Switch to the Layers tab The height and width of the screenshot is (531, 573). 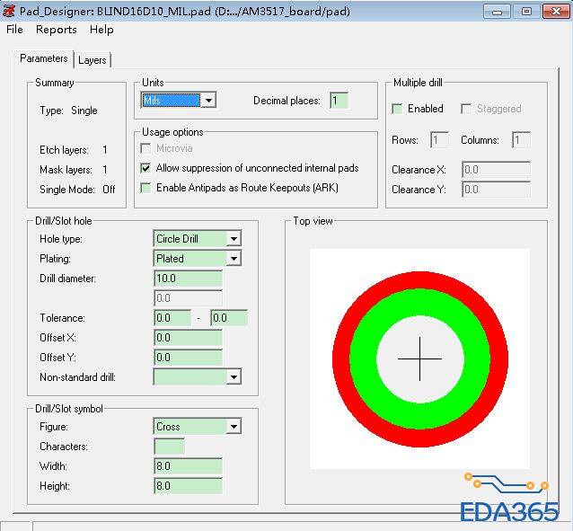93,60
